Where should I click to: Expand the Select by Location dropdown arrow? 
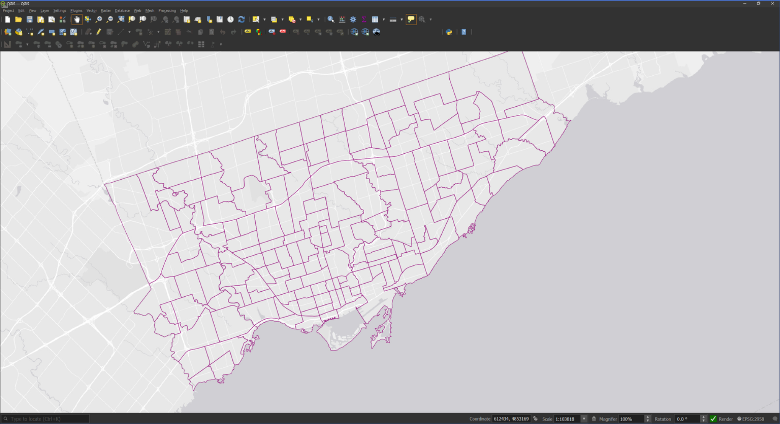(318, 19)
